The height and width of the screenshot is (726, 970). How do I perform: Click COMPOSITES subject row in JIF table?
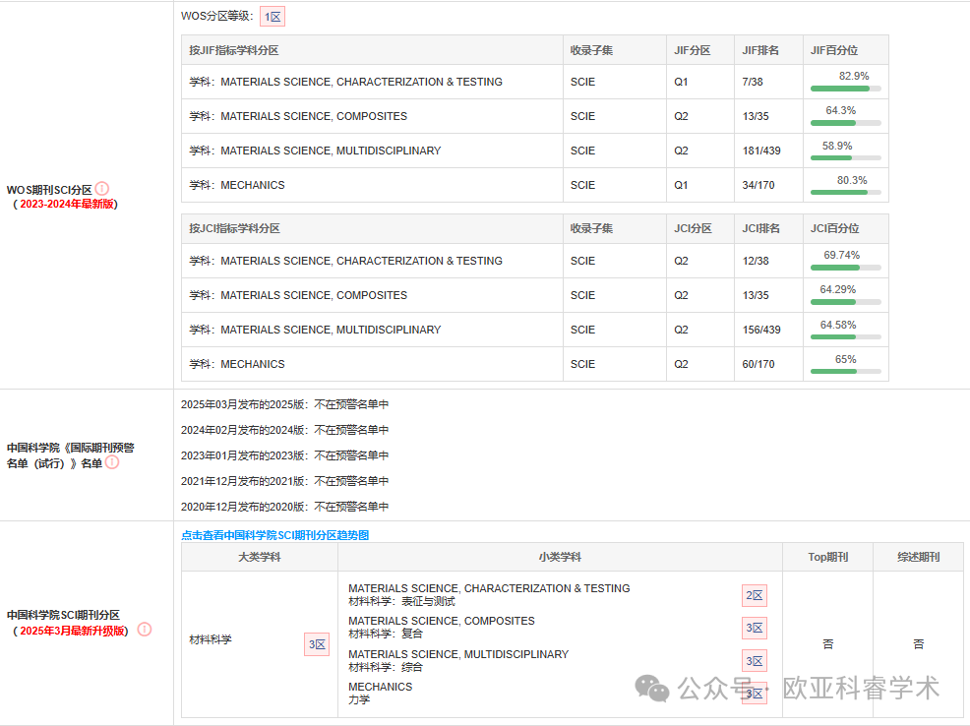pos(535,116)
